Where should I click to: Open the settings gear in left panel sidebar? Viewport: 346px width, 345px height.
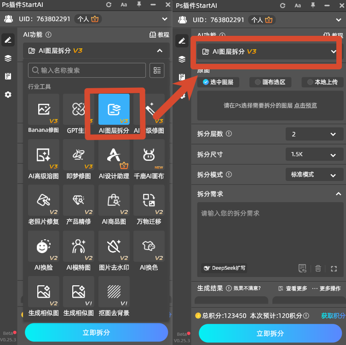[8, 95]
